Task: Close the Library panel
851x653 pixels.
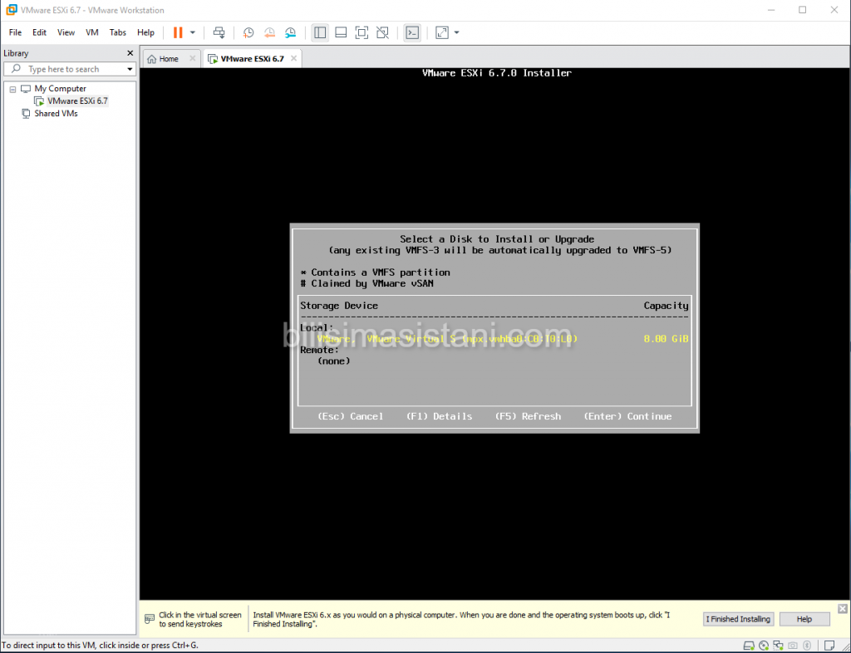Action: coord(130,53)
